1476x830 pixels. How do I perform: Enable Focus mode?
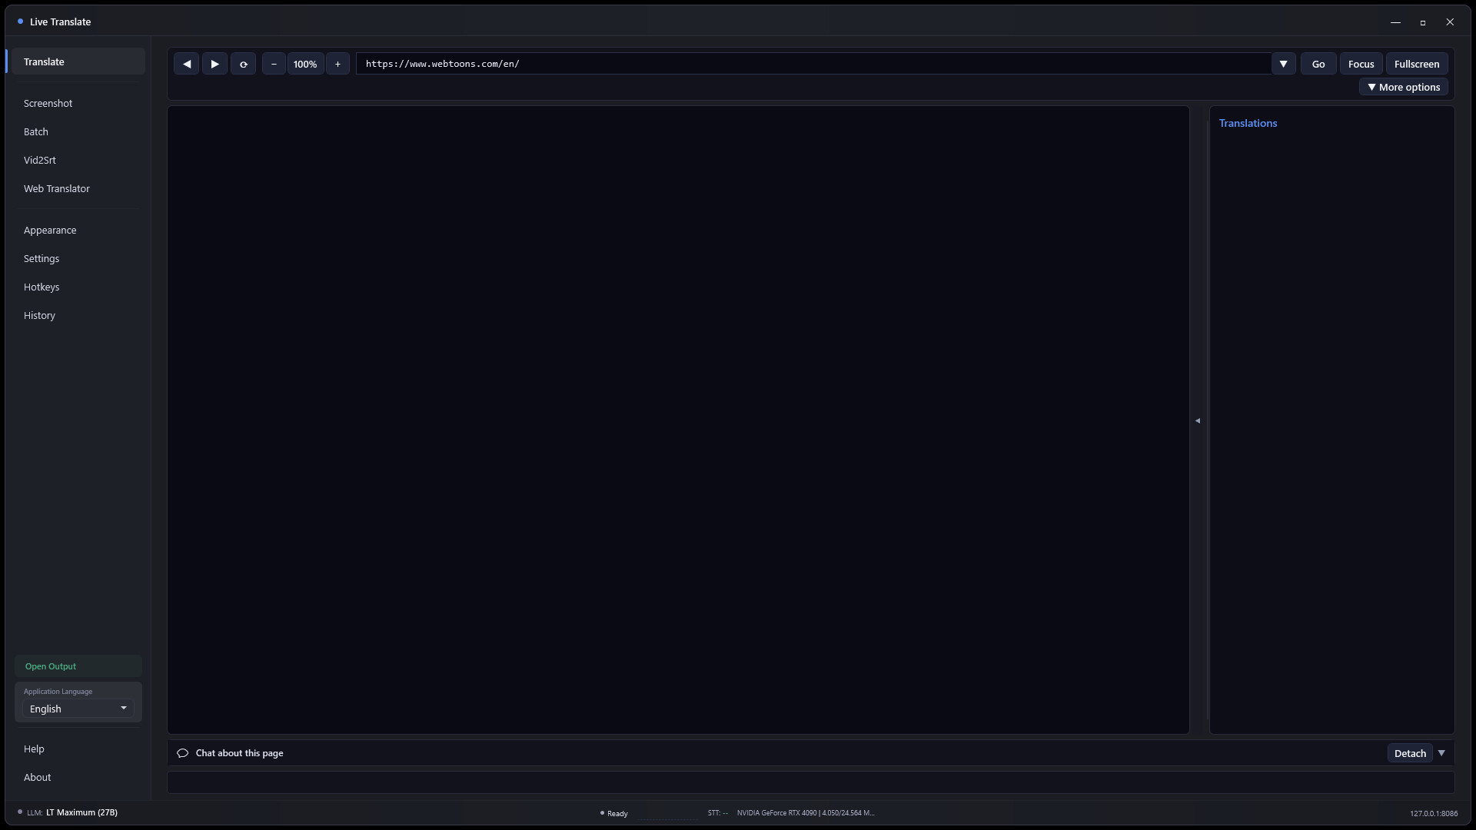tap(1361, 64)
